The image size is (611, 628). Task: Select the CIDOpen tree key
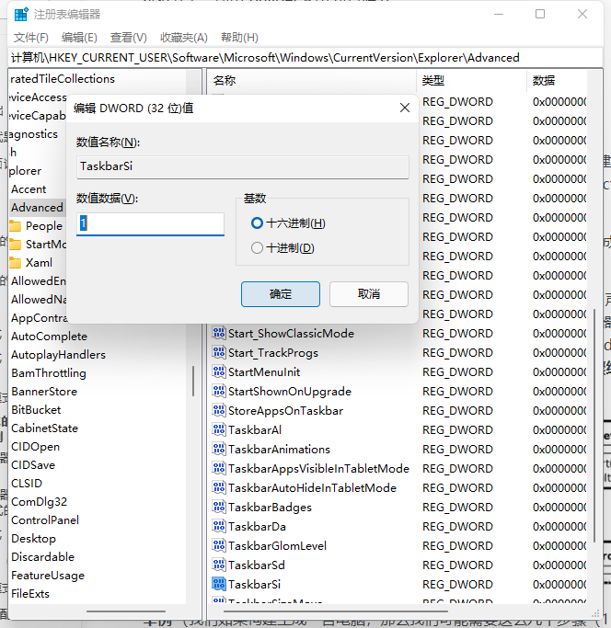(35, 447)
